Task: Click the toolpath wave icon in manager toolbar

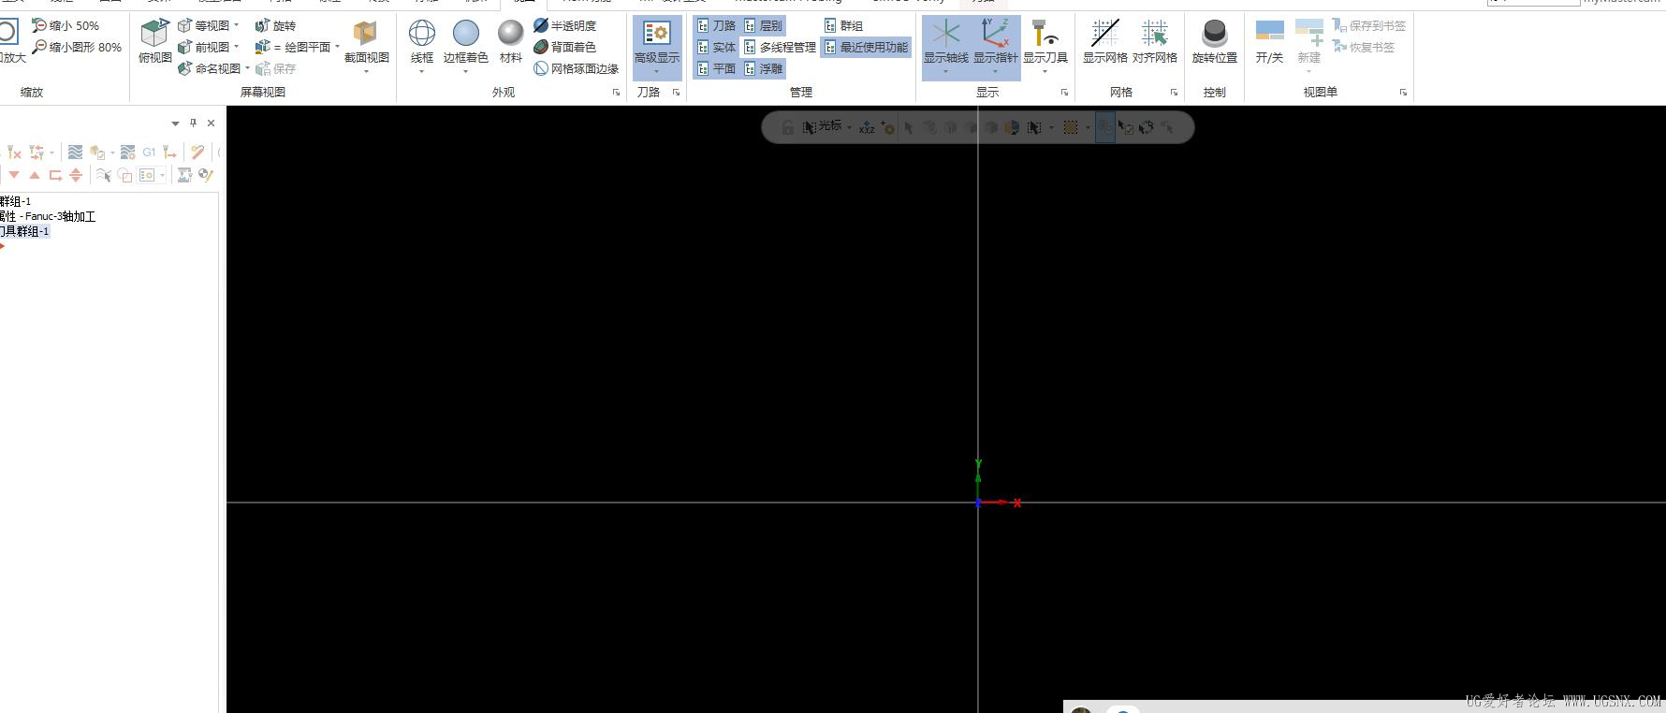Action: click(76, 152)
